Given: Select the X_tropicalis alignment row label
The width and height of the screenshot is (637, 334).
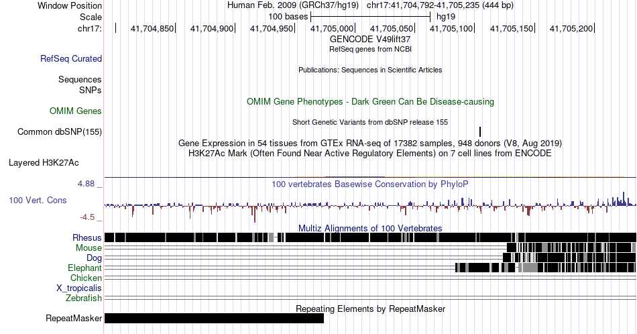Looking at the screenshot, I should pos(79,288).
